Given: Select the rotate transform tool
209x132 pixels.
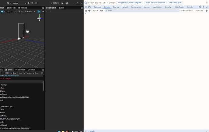Looking at the screenshot, I should pyautogui.click(x=5, y=11).
